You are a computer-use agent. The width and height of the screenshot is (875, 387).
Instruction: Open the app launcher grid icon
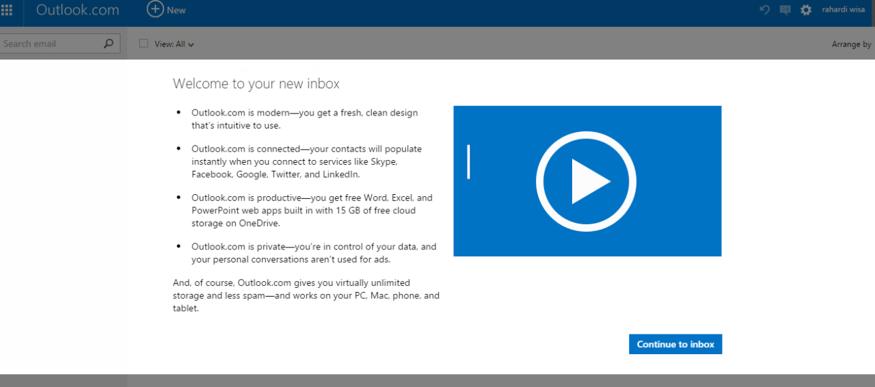7,10
